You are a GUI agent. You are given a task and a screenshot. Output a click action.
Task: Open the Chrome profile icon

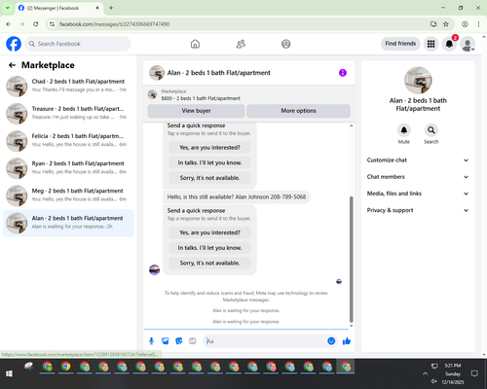[x=465, y=24]
